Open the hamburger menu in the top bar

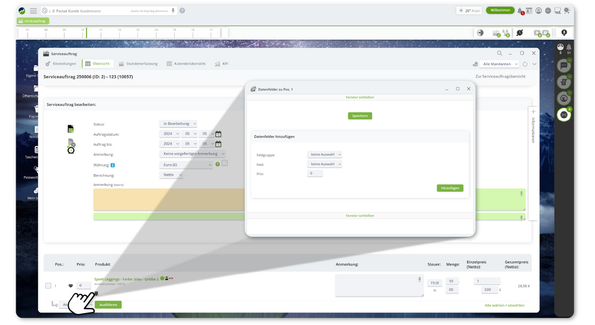click(x=33, y=11)
